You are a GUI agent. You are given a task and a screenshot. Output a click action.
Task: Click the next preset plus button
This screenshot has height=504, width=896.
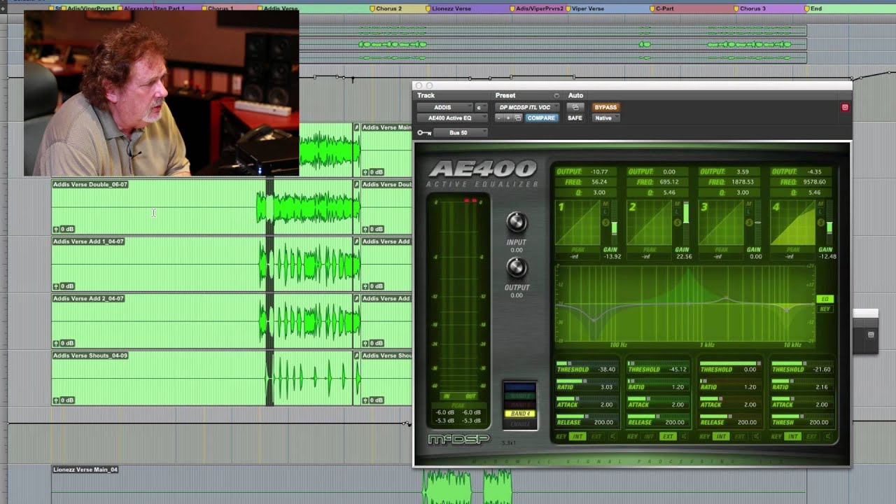click(x=508, y=118)
